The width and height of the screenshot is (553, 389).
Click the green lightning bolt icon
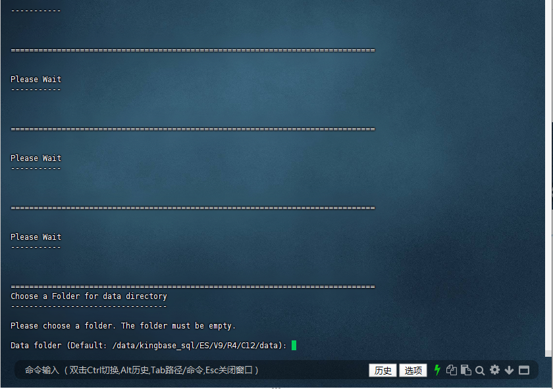(437, 370)
